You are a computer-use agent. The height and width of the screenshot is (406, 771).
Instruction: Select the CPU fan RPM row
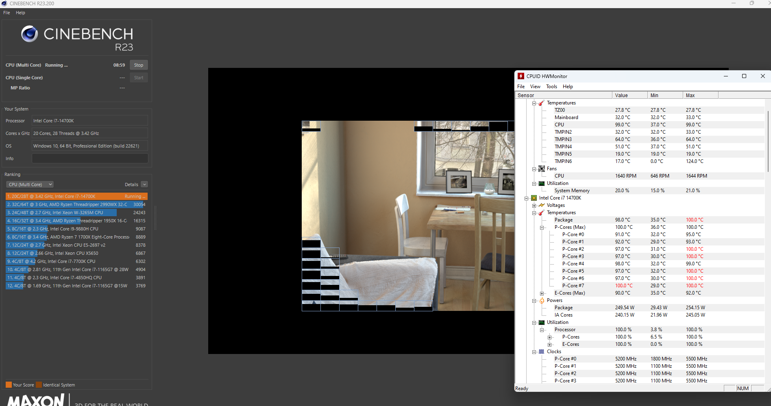point(640,176)
